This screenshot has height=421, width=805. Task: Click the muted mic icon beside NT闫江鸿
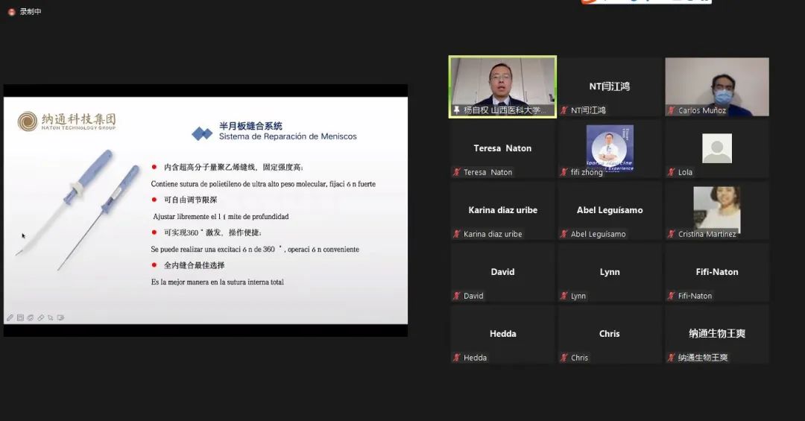click(x=563, y=110)
